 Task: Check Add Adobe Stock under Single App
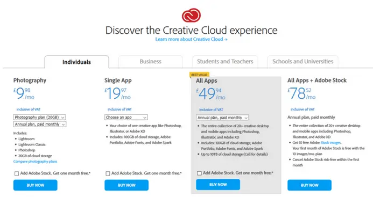[108, 173]
